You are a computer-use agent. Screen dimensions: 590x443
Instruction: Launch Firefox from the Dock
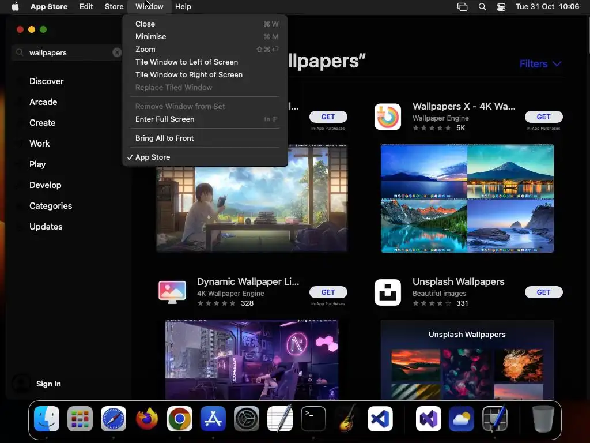click(x=146, y=419)
